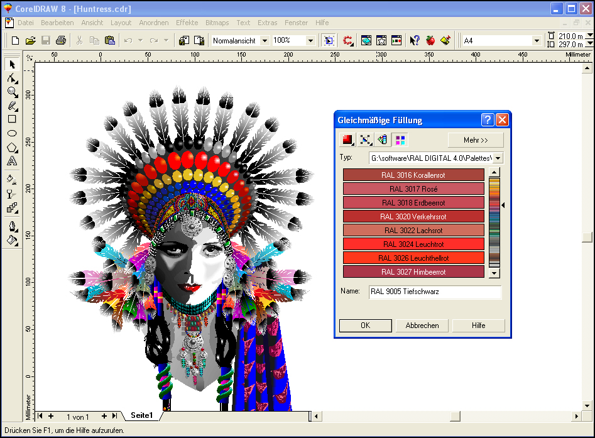The height and width of the screenshot is (438, 595).
Task: Open the palette Typ path dropdown
Action: coord(498,158)
